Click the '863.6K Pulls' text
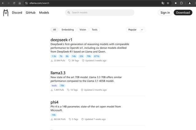 [60, 119]
